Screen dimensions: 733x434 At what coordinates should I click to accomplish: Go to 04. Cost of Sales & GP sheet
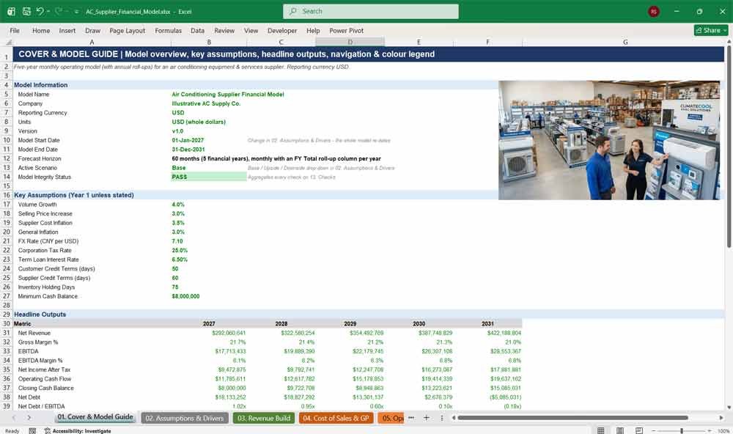coord(336,418)
